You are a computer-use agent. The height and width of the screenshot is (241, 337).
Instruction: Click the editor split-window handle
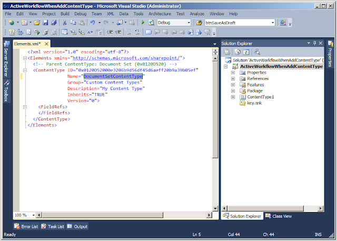click(215, 52)
